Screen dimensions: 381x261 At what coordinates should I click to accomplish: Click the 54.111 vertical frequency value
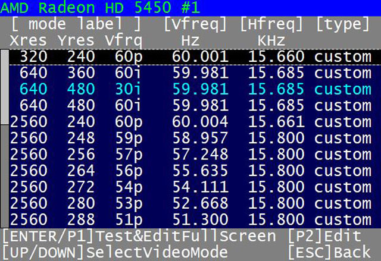pyautogui.click(x=200, y=187)
